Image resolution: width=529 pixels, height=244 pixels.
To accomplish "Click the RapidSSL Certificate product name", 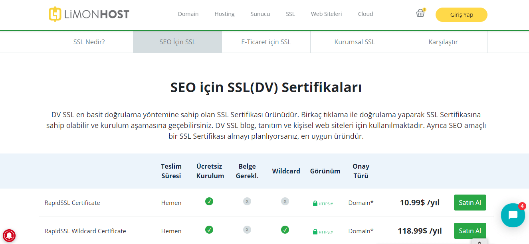I will coord(72,203).
